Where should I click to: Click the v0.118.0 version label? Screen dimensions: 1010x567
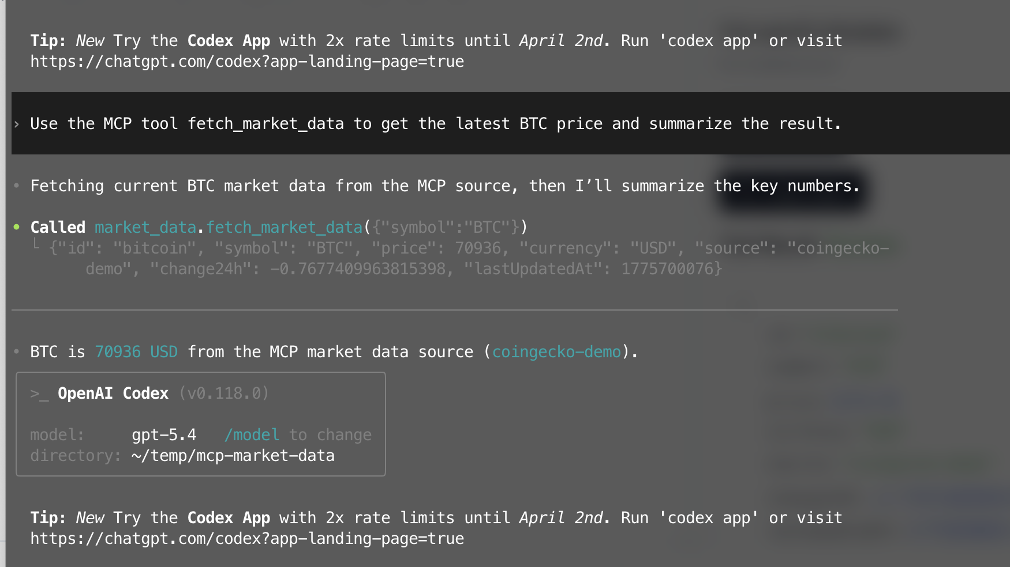click(224, 394)
